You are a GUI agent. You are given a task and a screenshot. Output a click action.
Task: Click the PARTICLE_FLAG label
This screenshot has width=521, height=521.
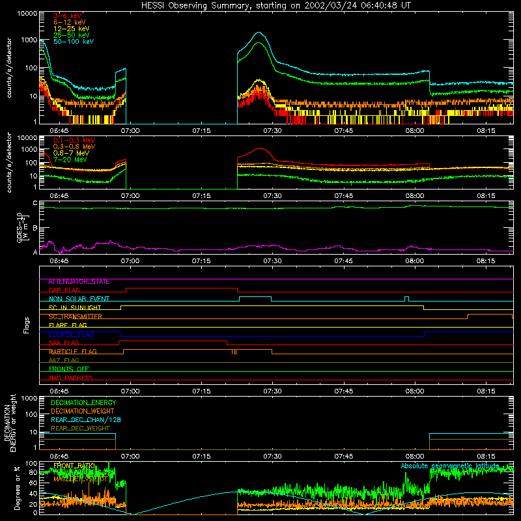click(x=73, y=352)
